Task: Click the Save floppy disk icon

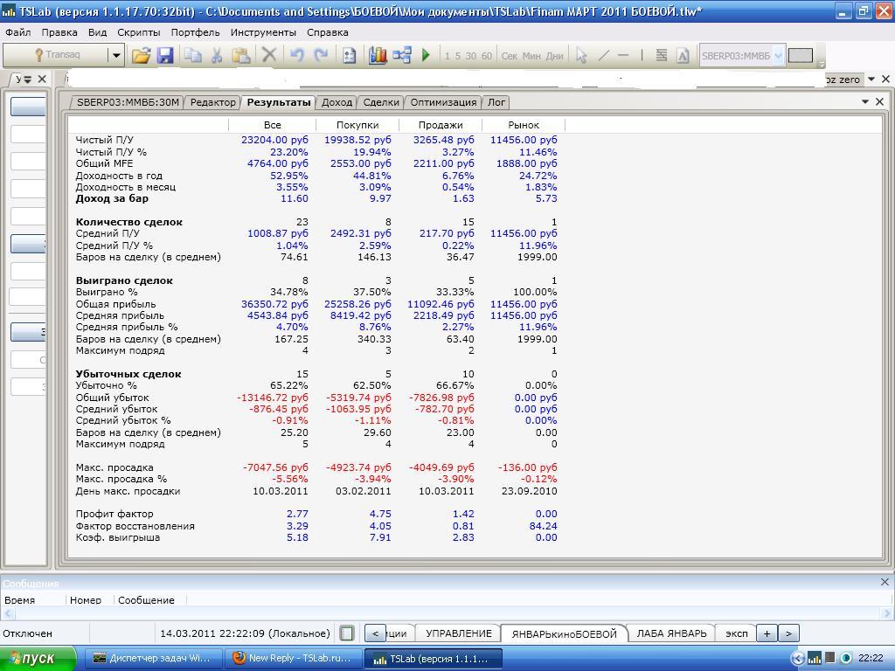Action: 165,55
